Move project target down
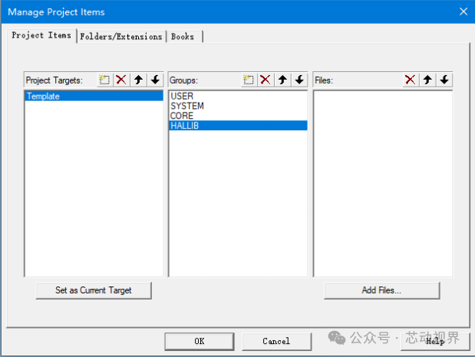Screen dimensions: 475x357 click(156, 80)
